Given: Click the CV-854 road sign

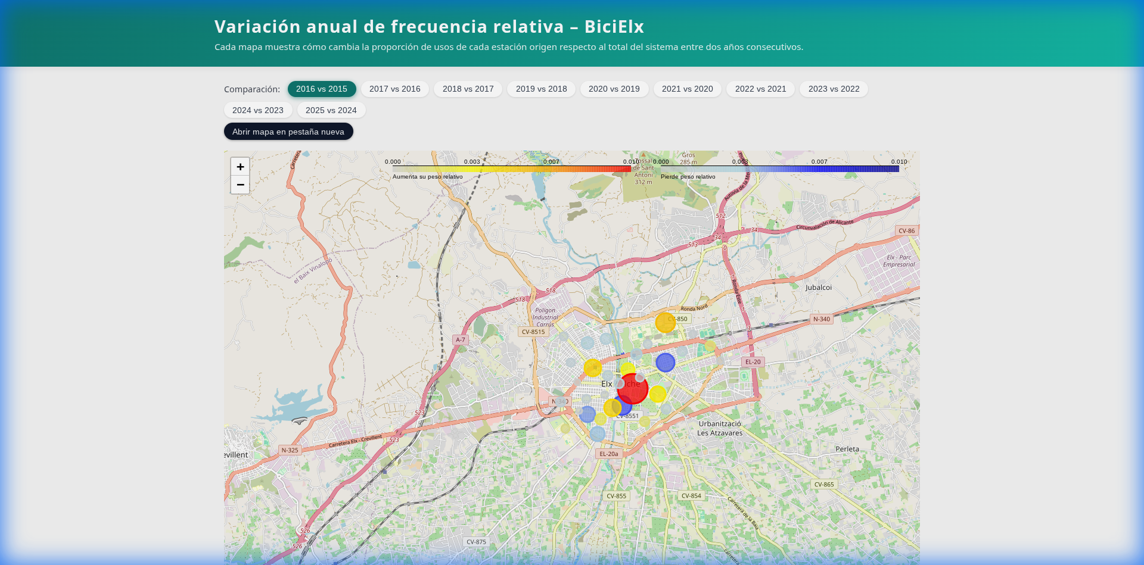Looking at the screenshot, I should [x=692, y=495].
